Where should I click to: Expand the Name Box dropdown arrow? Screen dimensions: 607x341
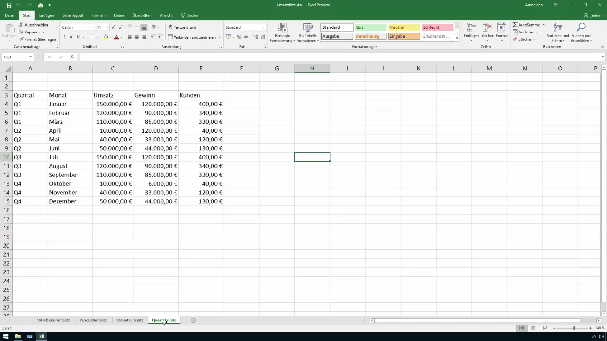tap(30, 57)
